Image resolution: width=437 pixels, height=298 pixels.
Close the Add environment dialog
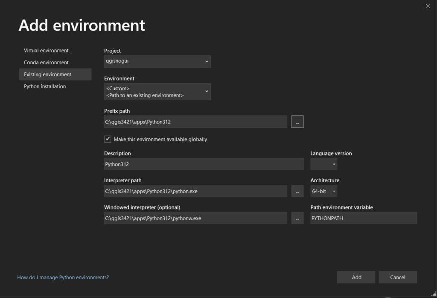(428, 6)
